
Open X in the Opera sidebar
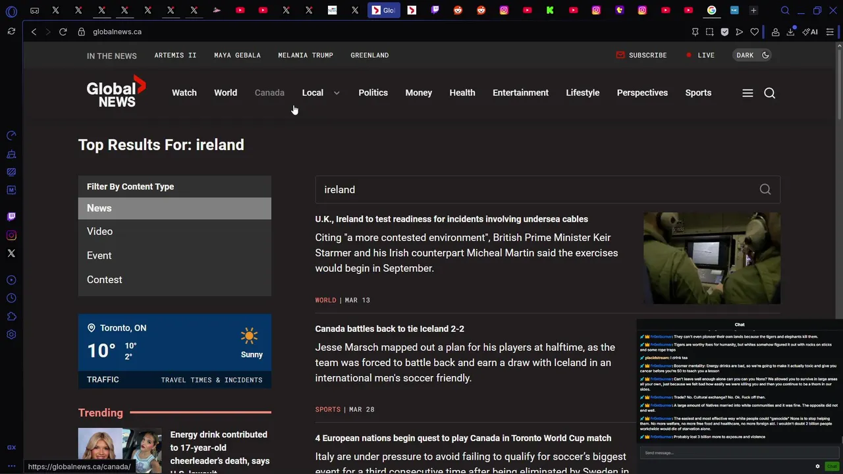tap(11, 253)
